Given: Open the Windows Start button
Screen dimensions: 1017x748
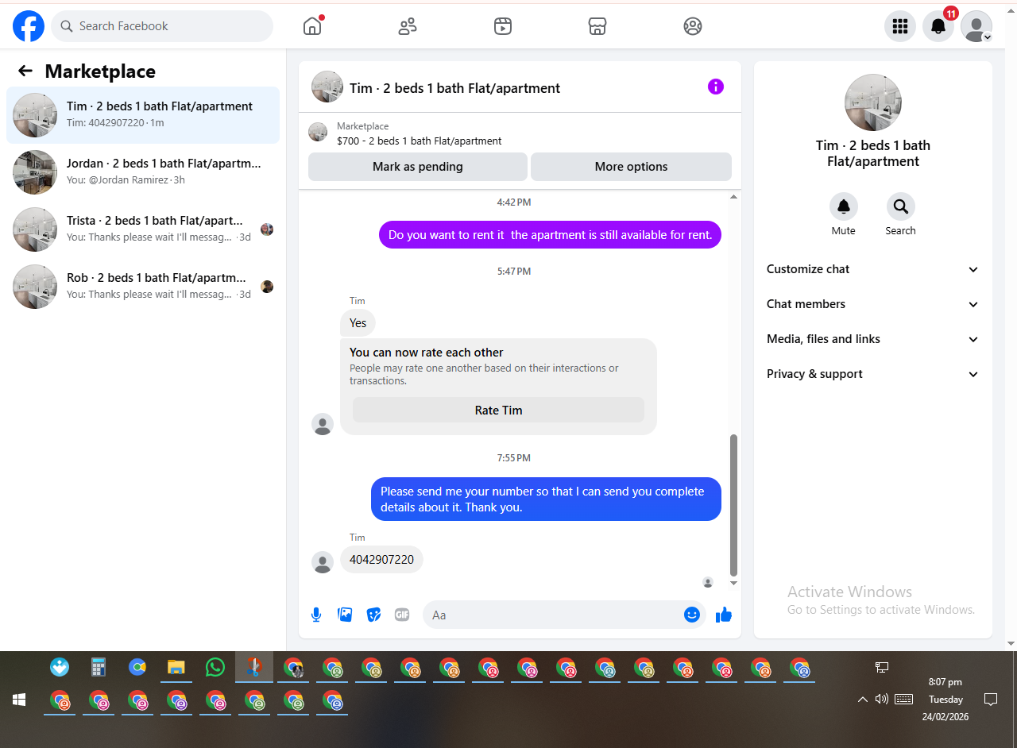Looking at the screenshot, I should [x=19, y=700].
